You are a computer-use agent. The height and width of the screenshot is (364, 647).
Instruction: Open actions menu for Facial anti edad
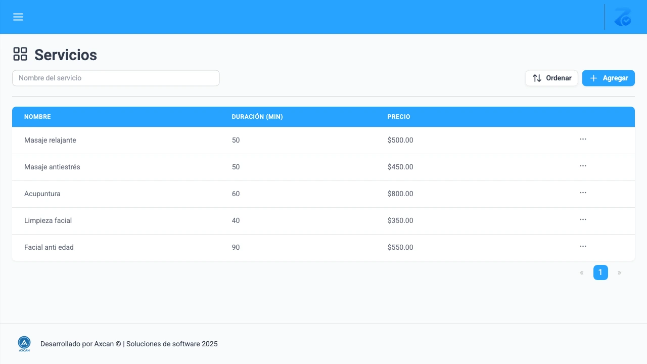pyautogui.click(x=583, y=246)
